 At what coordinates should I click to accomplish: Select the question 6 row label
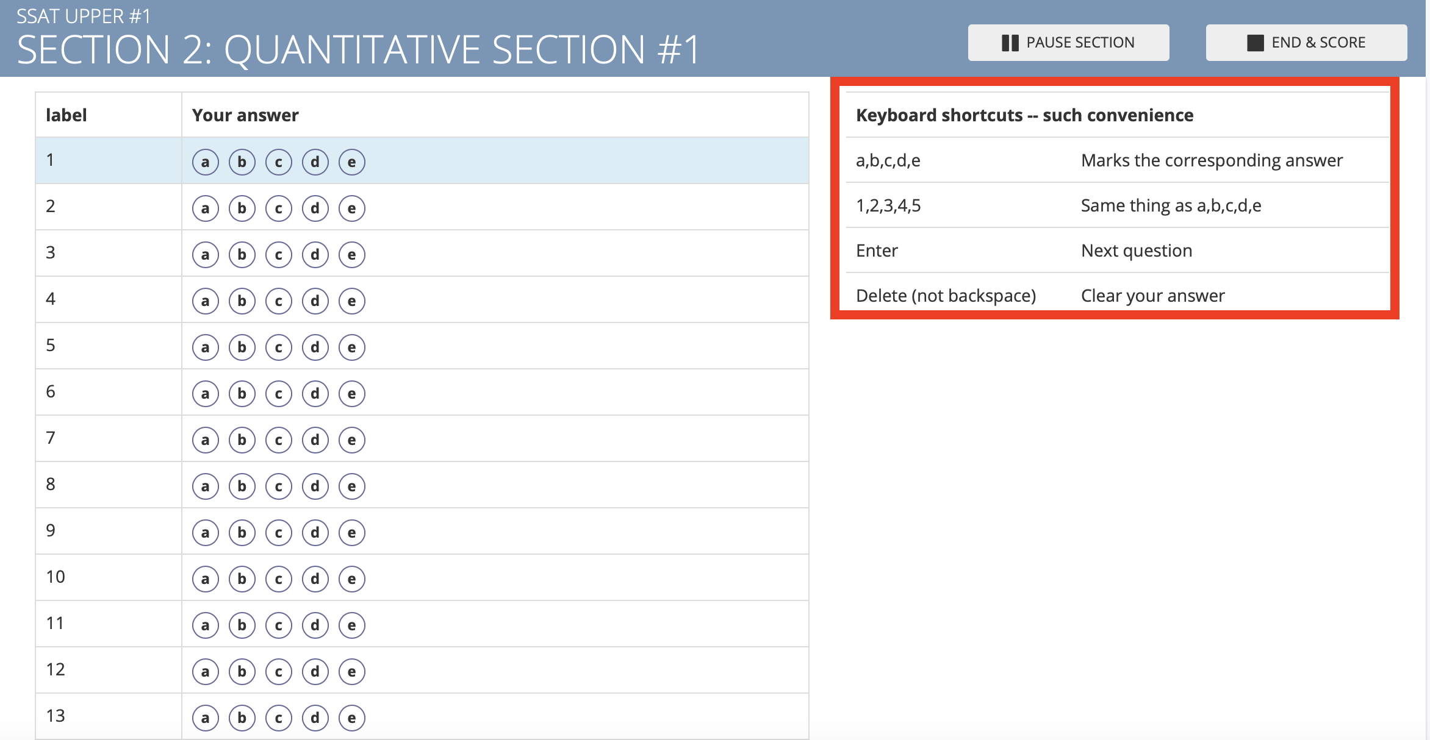click(51, 391)
